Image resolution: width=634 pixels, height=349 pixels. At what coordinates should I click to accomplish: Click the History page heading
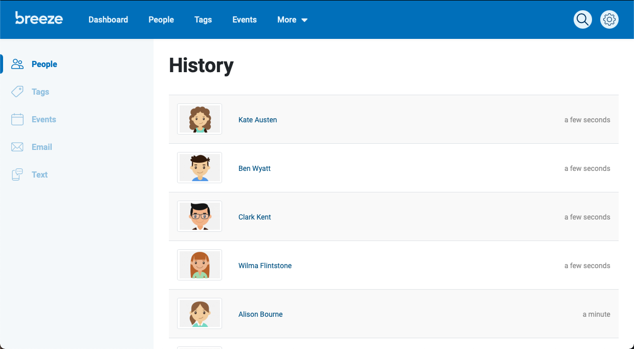[201, 66]
